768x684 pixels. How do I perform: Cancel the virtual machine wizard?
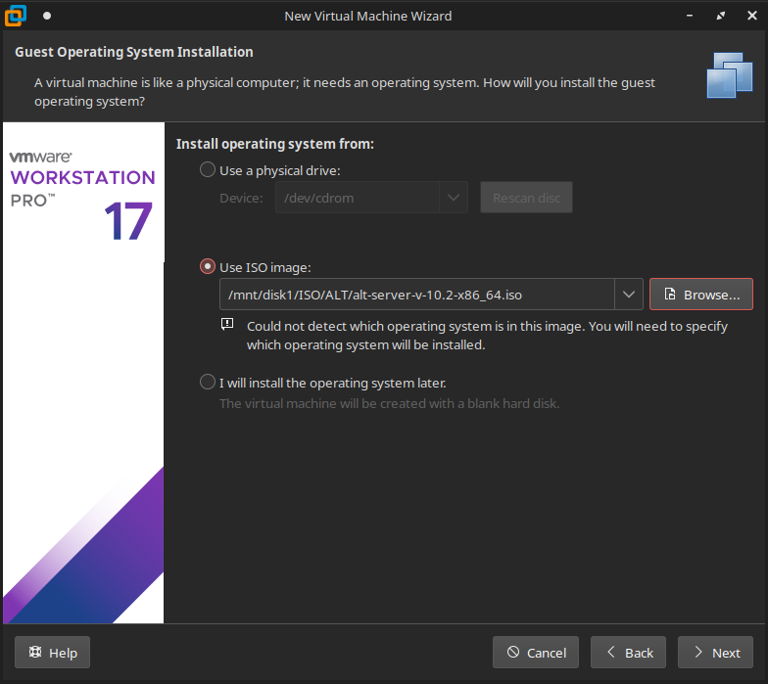coord(536,653)
